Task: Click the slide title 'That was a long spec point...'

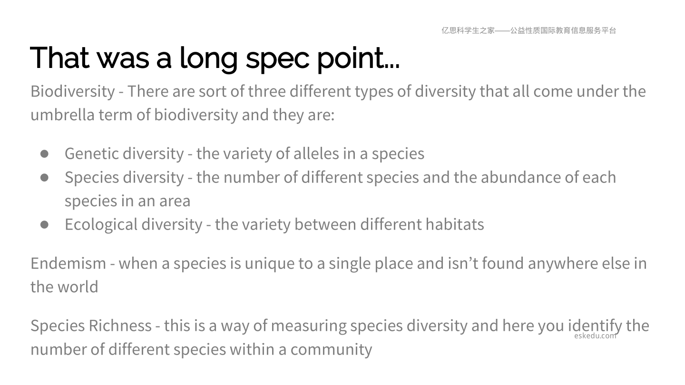Action: click(x=215, y=59)
